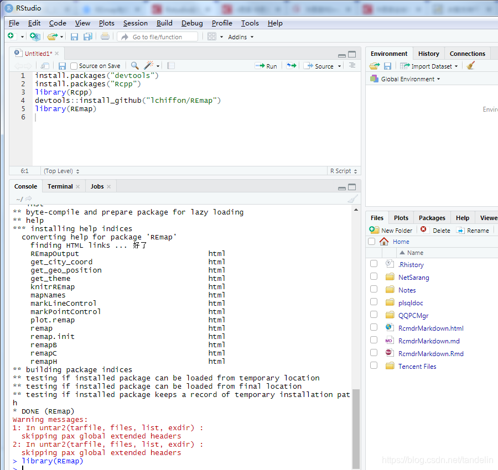Click the document outline icon in the editor
Image resolution: width=498 pixels, height=470 pixels.
[x=352, y=65]
